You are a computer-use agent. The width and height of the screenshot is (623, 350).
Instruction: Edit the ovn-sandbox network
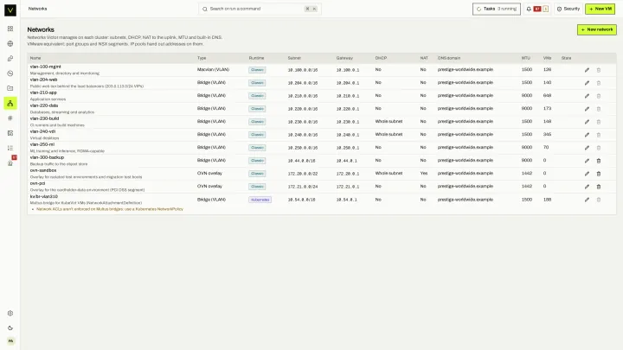coord(587,174)
